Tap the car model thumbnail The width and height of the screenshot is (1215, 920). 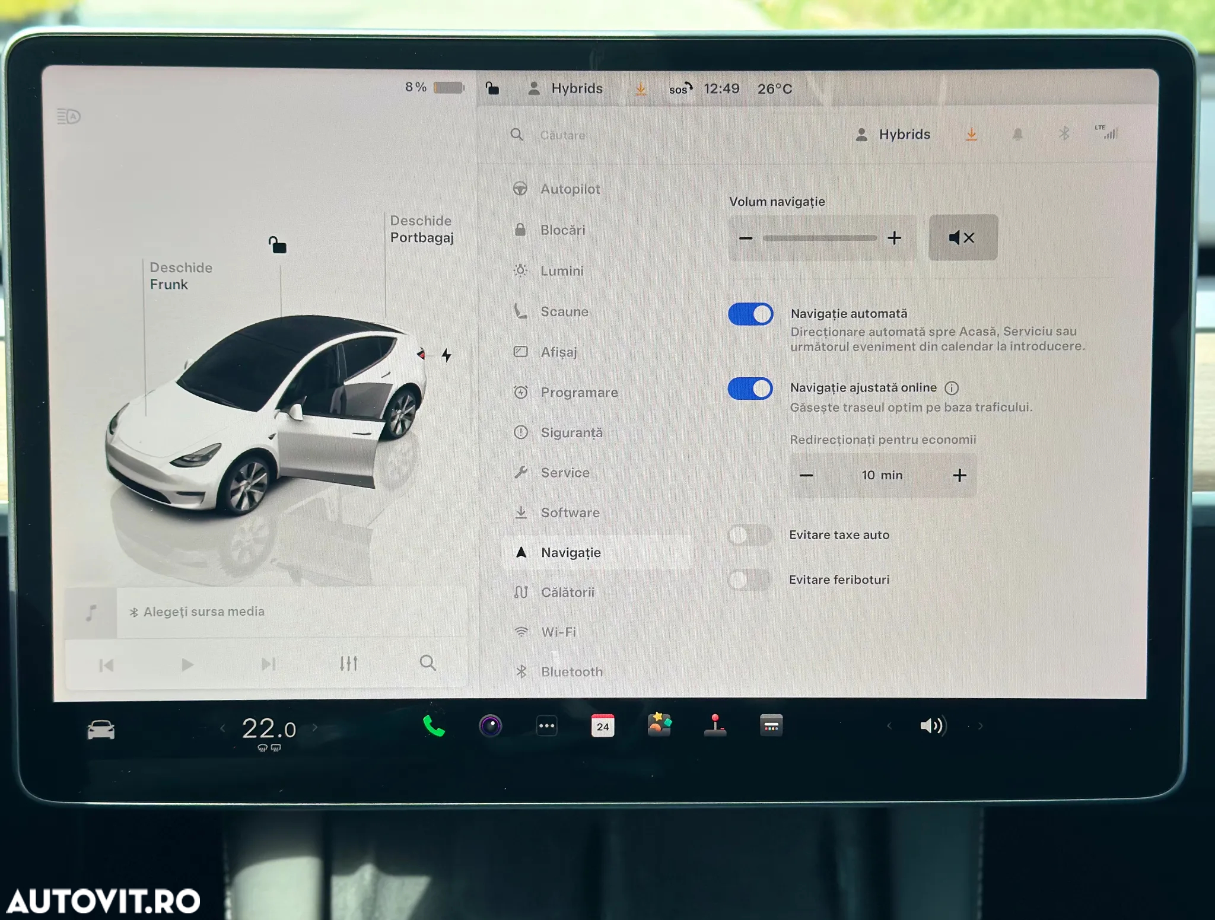267,415
